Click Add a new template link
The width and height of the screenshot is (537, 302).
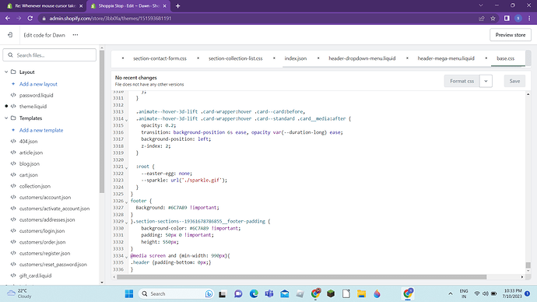coord(41,130)
